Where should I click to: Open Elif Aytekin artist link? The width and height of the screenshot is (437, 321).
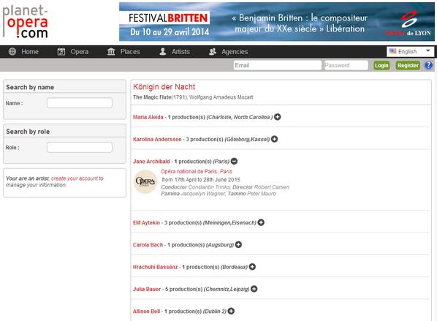(x=146, y=222)
